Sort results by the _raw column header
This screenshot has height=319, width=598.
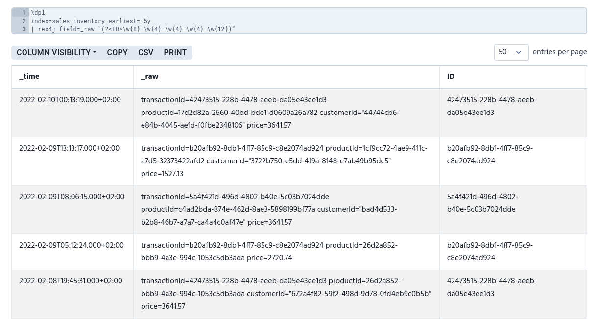pos(149,77)
